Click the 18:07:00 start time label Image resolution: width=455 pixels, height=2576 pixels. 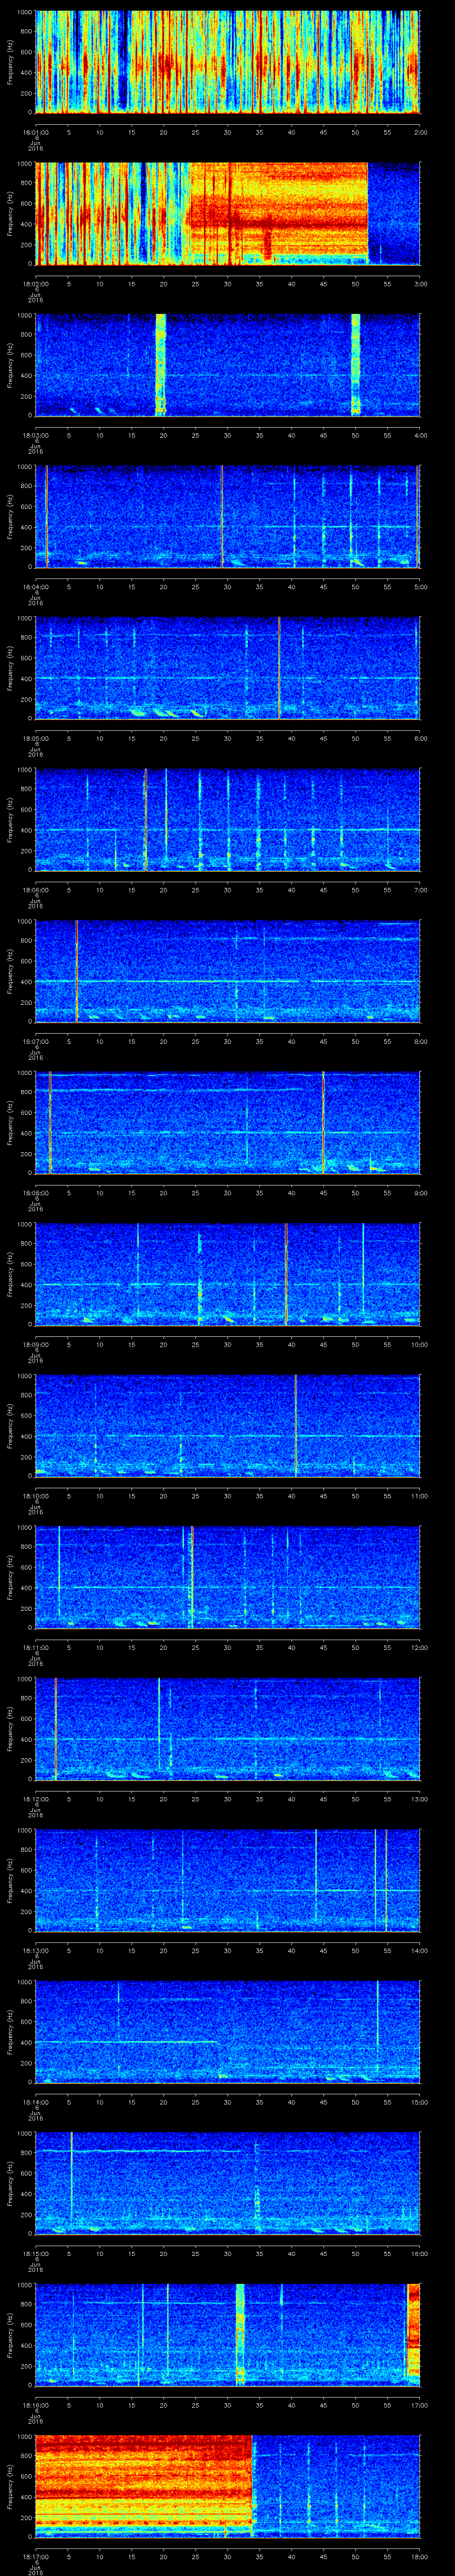[x=35, y=1042]
